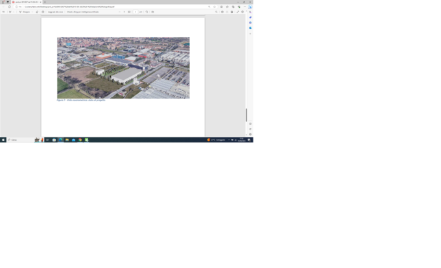
Task: Click the fit to page width icon
Action: click(x=129, y=12)
